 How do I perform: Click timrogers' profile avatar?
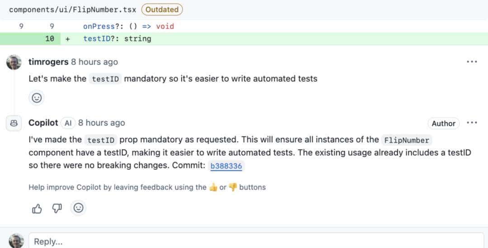pyautogui.click(x=14, y=62)
